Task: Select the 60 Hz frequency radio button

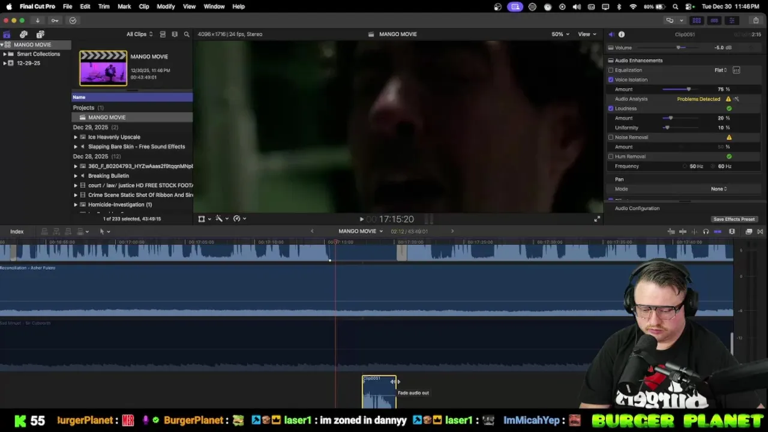Action: [x=713, y=166]
